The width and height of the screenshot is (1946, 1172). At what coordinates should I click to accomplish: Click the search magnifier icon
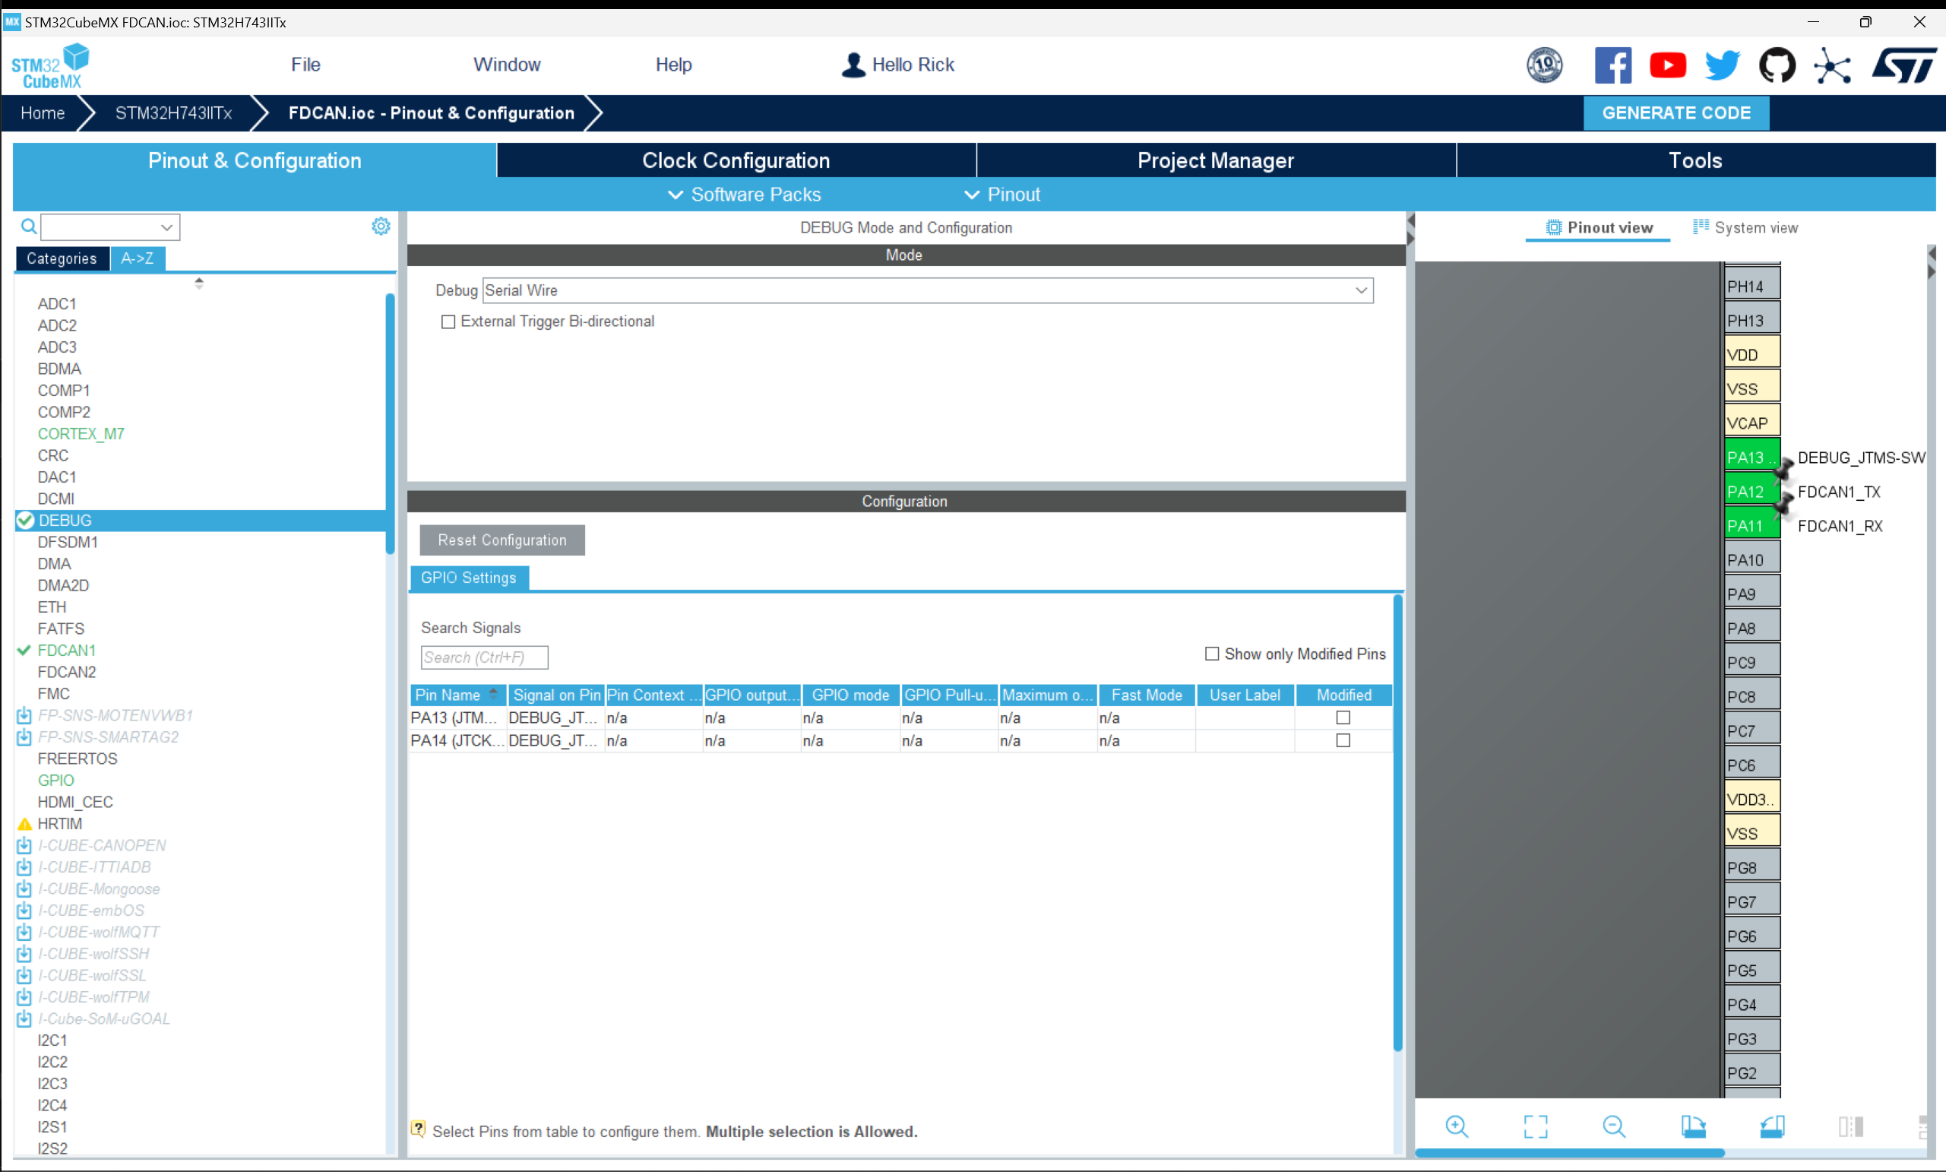click(28, 226)
